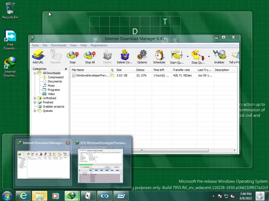
Task: Click the Stop All toolbar icon
Action: pyautogui.click(x=90, y=57)
